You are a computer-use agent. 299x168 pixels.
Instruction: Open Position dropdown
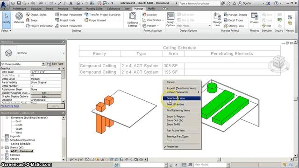[x=150, y=26]
